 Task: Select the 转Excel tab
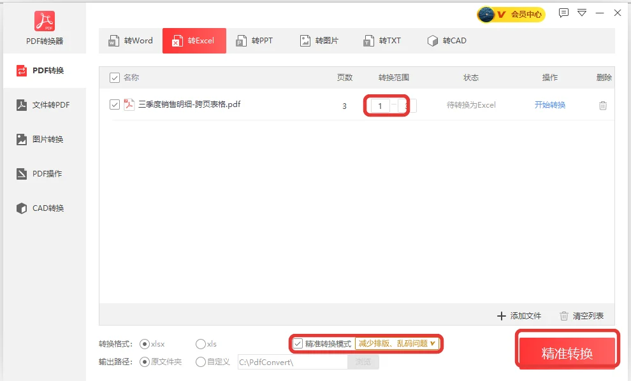click(194, 41)
